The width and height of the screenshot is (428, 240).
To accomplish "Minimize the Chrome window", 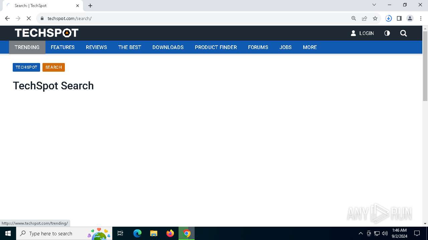I will (x=390, y=5).
